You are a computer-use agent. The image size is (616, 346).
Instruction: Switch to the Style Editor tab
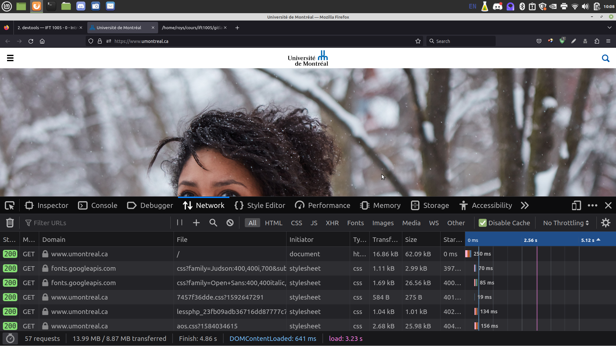point(260,206)
